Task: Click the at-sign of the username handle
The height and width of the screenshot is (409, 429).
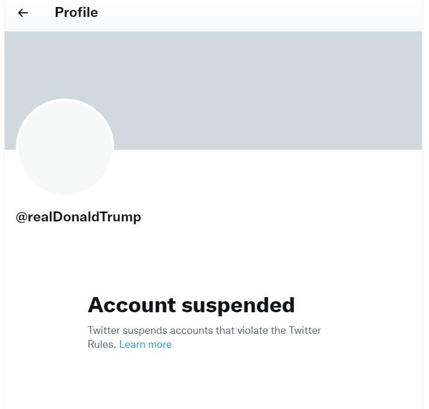Action: [x=22, y=217]
